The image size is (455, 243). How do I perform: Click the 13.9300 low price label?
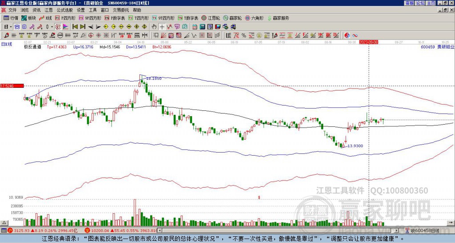tap(355, 146)
